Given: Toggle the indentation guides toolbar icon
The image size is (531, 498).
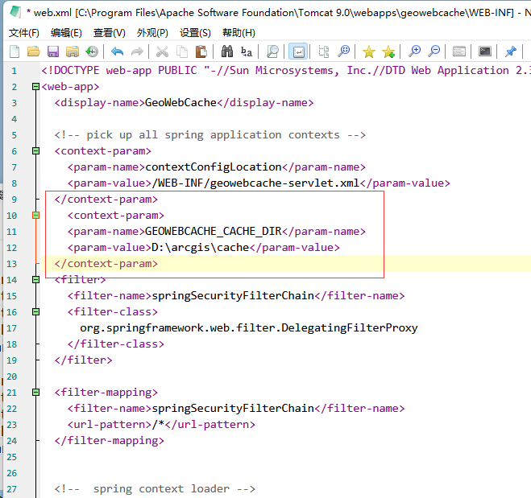Looking at the screenshot, I should [324, 51].
